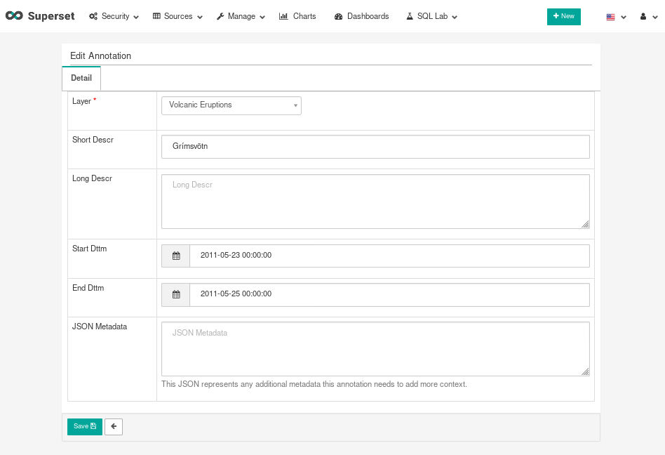Screen dimensions: 665x455
Task: Click into the Start Dttm date field
Action: [x=389, y=256]
